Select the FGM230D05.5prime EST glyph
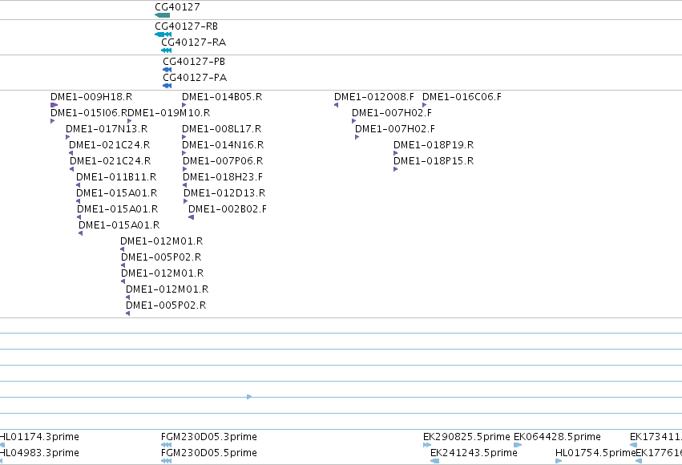 pos(166,461)
